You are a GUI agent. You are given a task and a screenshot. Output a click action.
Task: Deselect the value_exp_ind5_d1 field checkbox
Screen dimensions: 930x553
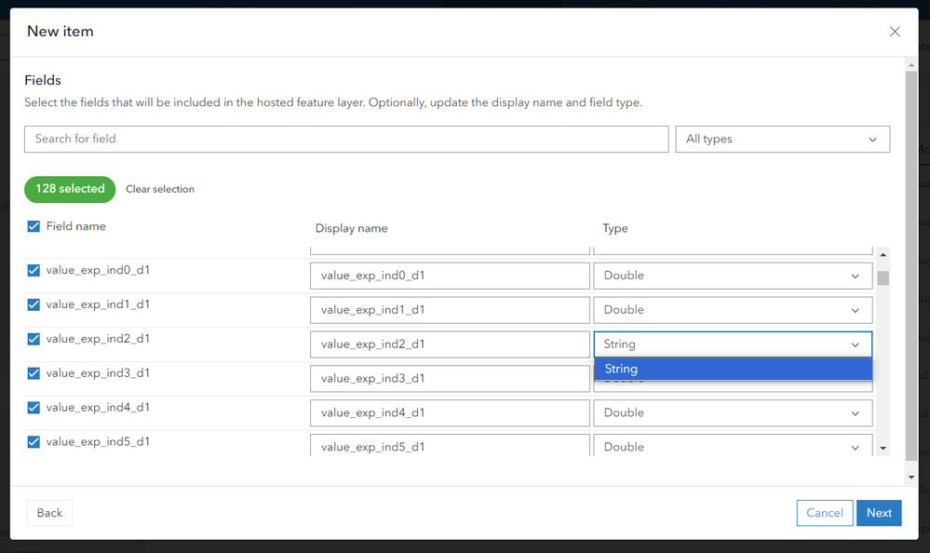(34, 442)
